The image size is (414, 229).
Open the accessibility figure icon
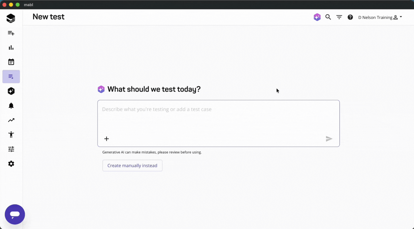coord(11,135)
